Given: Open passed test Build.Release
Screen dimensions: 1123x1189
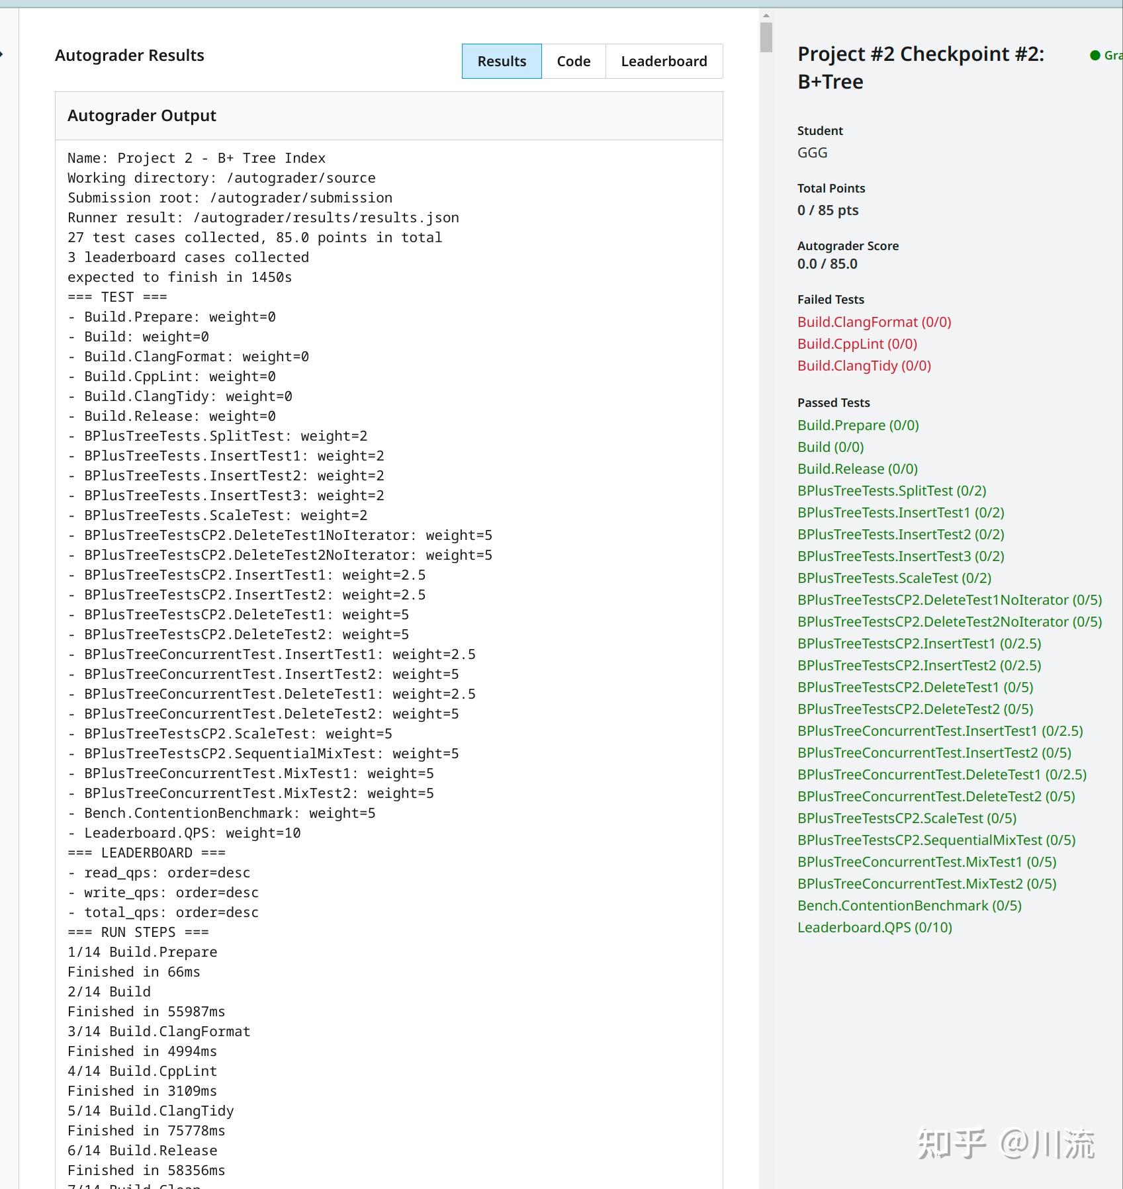Looking at the screenshot, I should point(857,469).
